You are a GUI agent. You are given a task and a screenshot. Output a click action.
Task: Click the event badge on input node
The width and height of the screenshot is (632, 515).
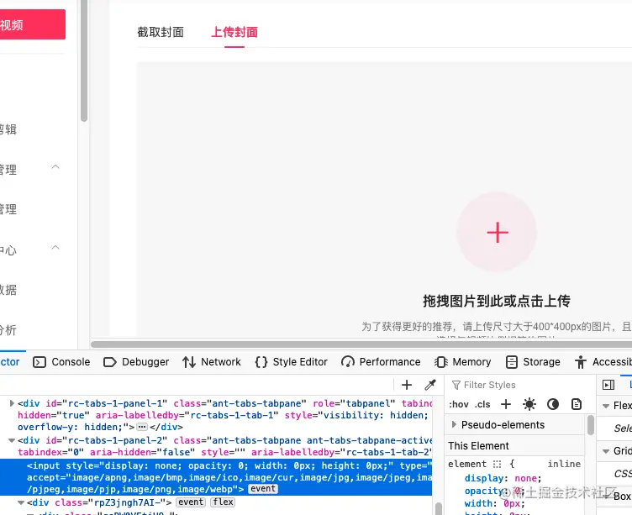[263, 489]
